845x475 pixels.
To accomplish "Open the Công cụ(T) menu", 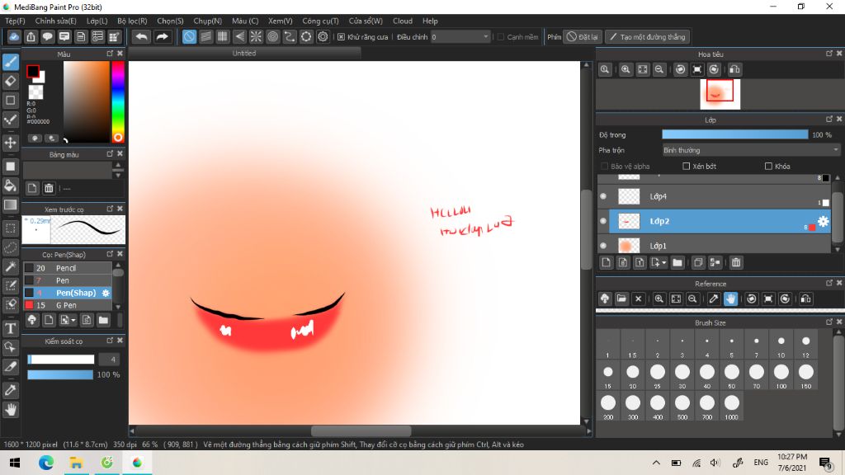I will click(x=320, y=21).
